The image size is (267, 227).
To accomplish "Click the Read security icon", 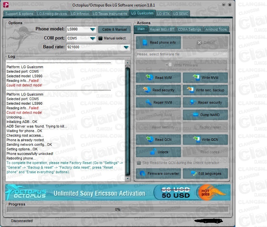I will pyautogui.click(x=147, y=90).
